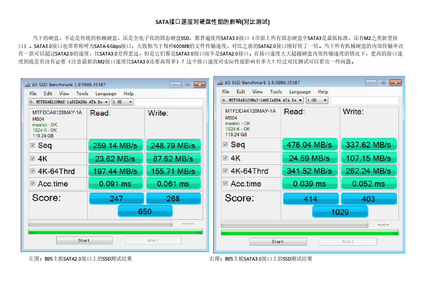Click read score 414 in right window
Image resolution: width=425 pixels, height=301 pixels.
[311, 199]
